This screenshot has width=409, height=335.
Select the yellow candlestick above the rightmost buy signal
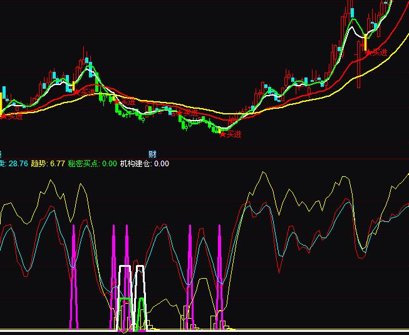[365, 42]
